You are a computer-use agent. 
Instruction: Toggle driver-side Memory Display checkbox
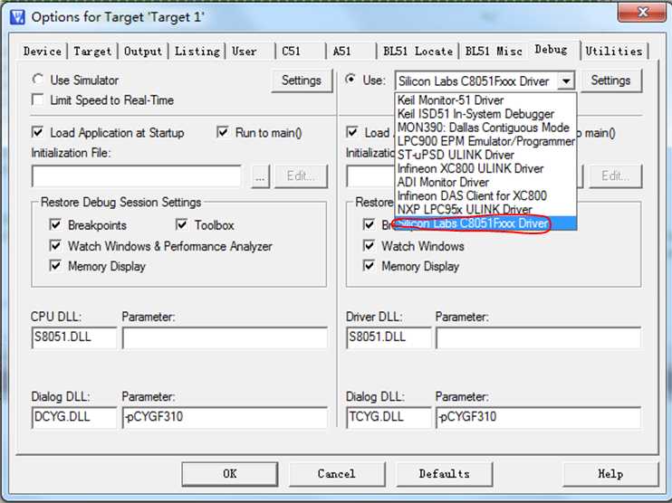[x=369, y=266]
